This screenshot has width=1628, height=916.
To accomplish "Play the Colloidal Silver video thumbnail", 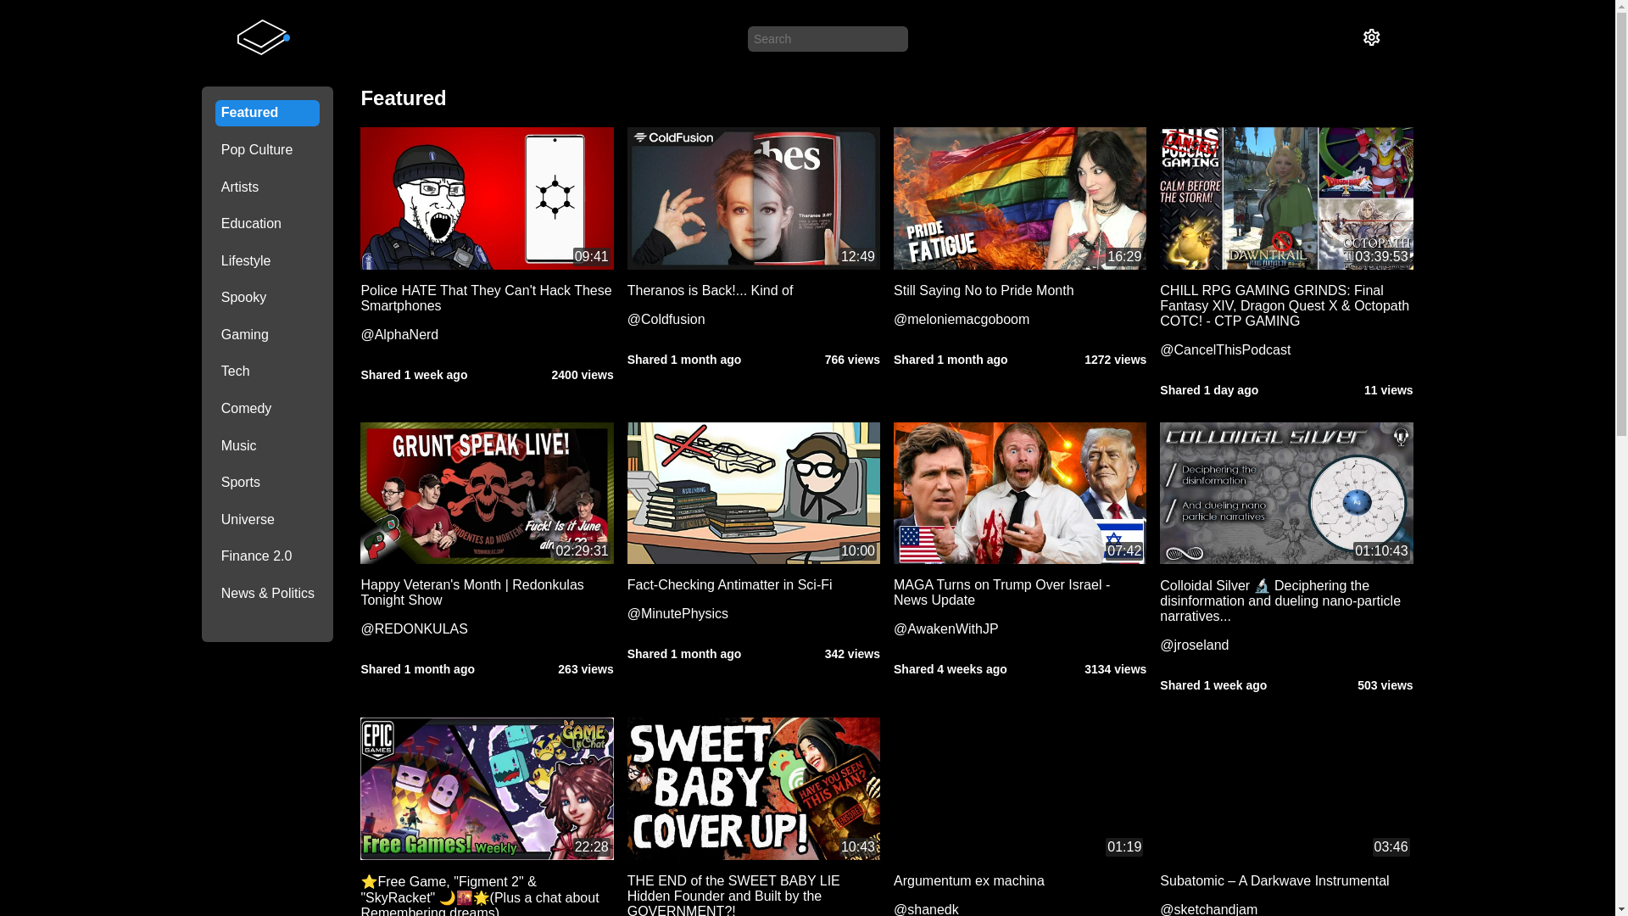I will point(1286,494).
